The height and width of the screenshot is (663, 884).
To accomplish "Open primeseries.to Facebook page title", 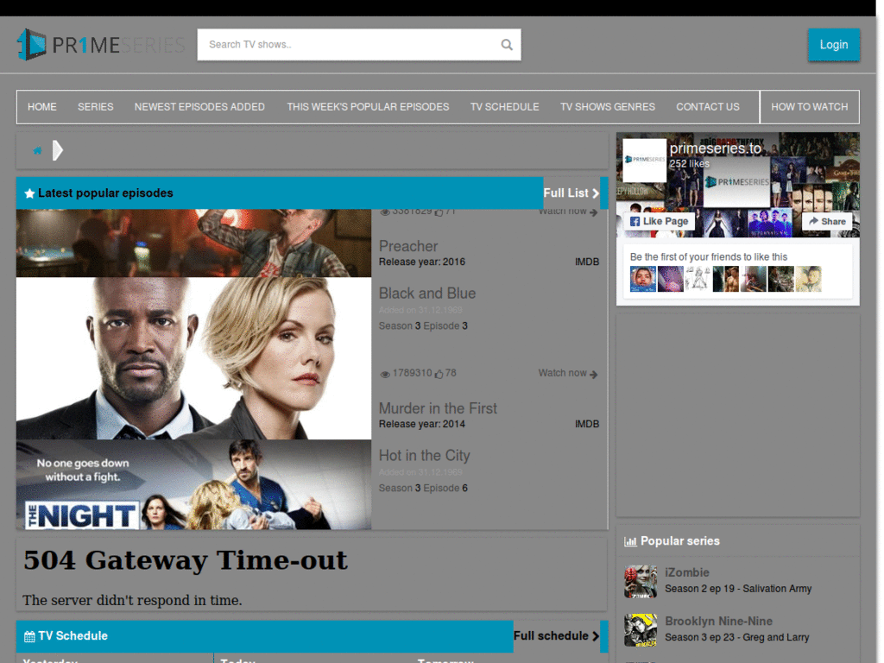I will pyautogui.click(x=715, y=148).
